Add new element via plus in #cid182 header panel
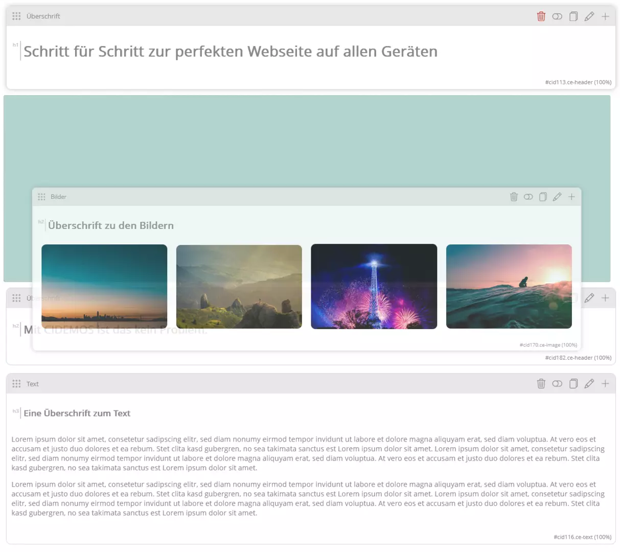This screenshot has width=620, height=552. [x=605, y=297]
